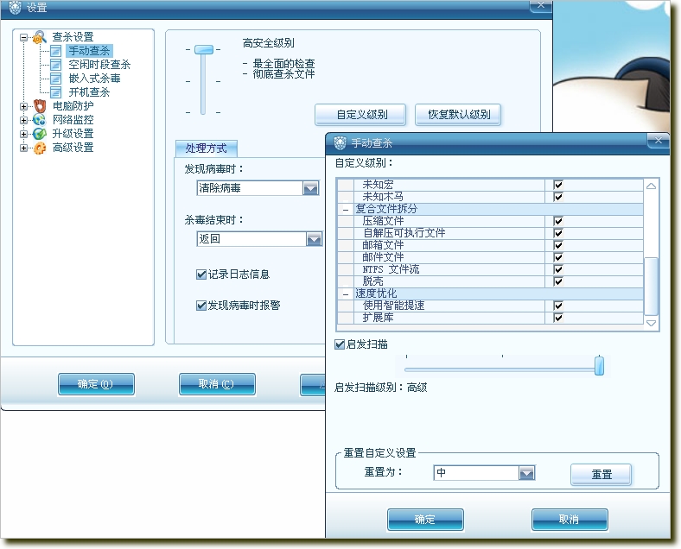The image size is (681, 549).
Task: Click the shield logo in 手动查杀 dialog title
Action: (x=340, y=142)
